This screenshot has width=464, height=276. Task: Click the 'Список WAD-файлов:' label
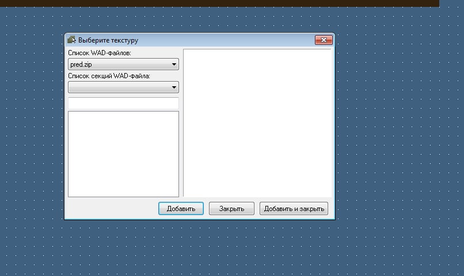click(x=100, y=53)
